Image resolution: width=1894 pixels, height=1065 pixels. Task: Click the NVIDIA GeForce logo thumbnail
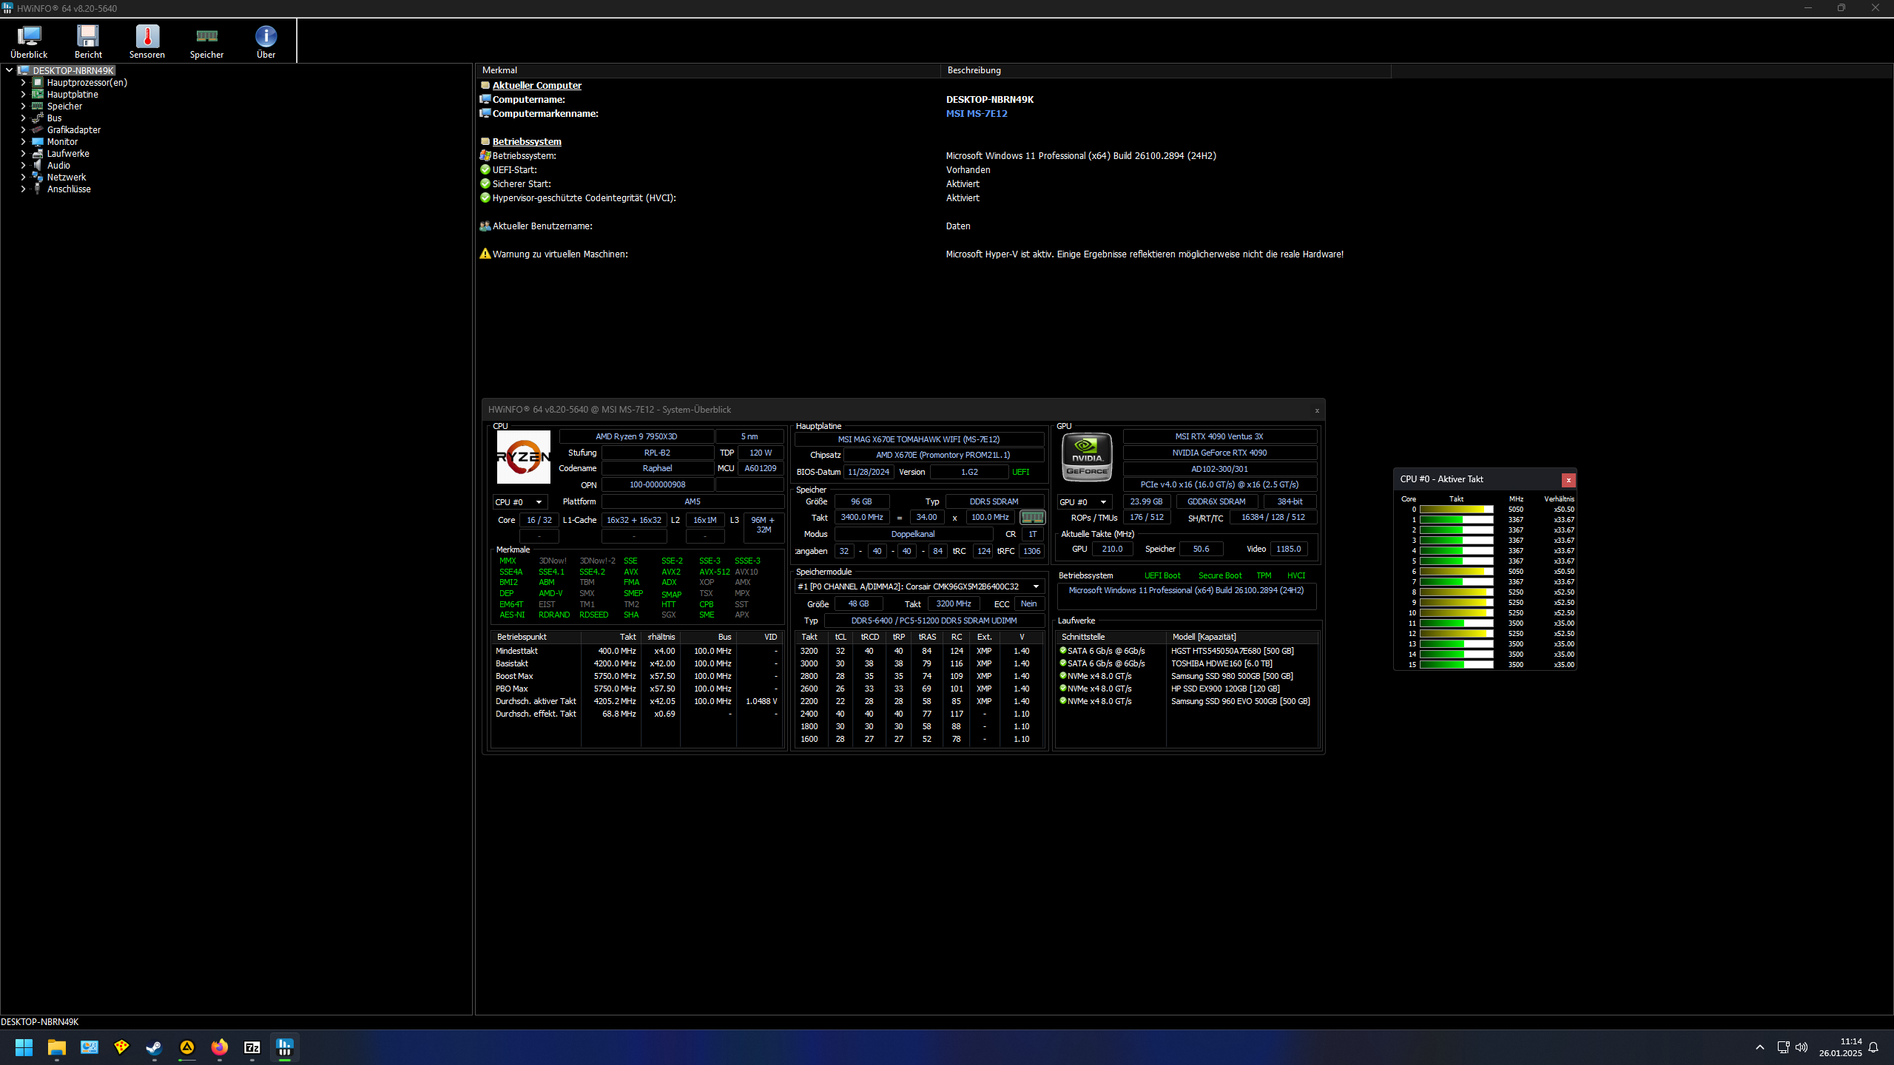[1087, 457]
